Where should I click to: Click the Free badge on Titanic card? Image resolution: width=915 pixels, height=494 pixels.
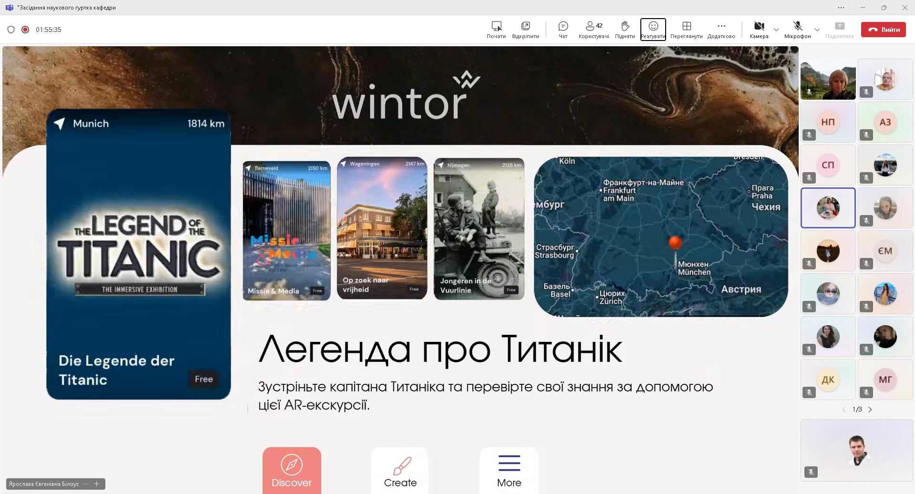point(204,379)
